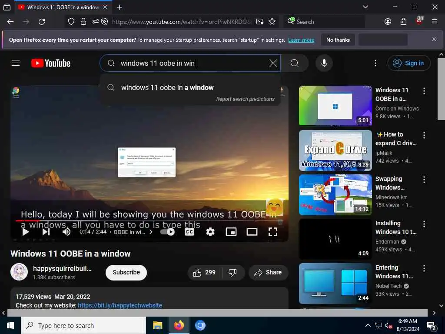Enter full screen mode
This screenshot has width=445, height=334.
[x=273, y=232]
